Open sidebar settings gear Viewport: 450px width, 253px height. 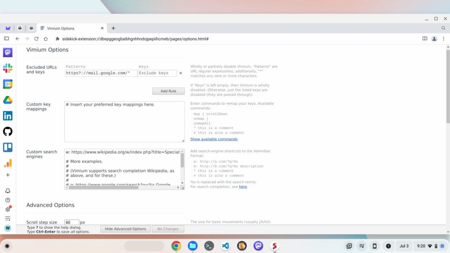tap(8, 209)
